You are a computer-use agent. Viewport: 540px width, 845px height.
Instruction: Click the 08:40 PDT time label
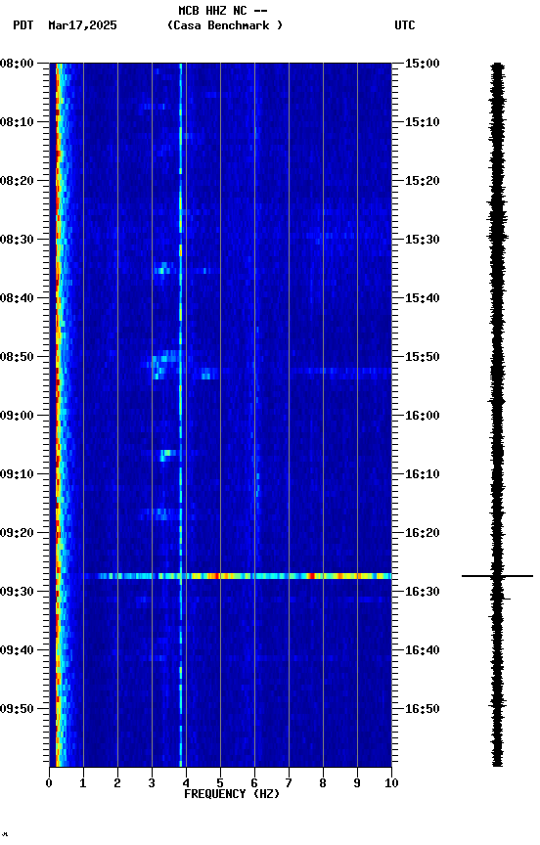pyautogui.click(x=17, y=298)
